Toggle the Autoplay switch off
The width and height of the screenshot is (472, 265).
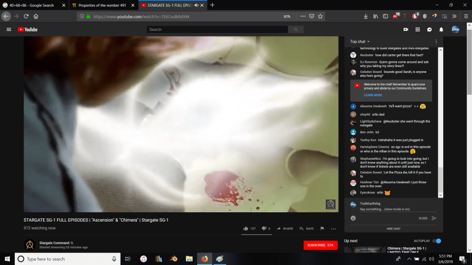click(x=437, y=241)
